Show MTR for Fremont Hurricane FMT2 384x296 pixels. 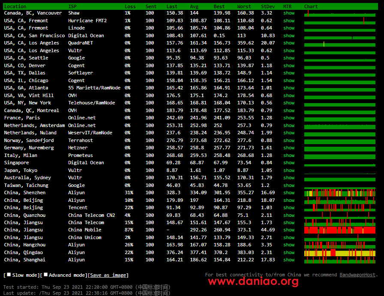coord(289,21)
